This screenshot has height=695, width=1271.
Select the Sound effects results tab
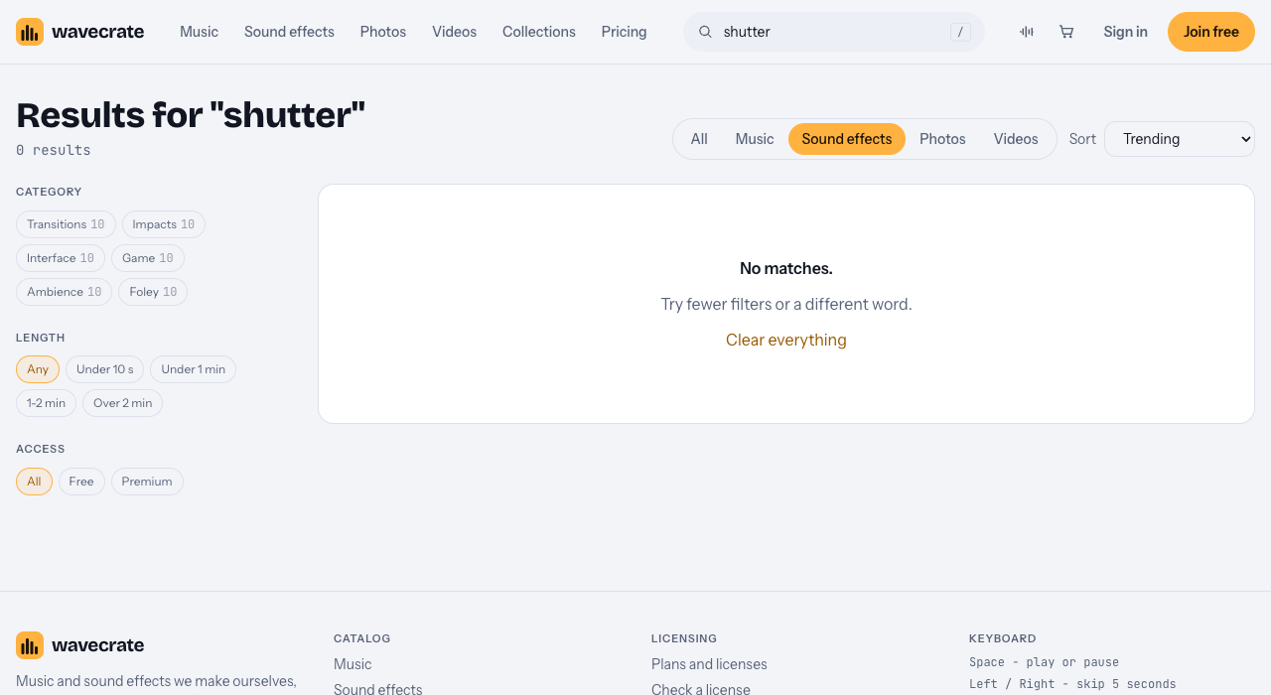(847, 139)
